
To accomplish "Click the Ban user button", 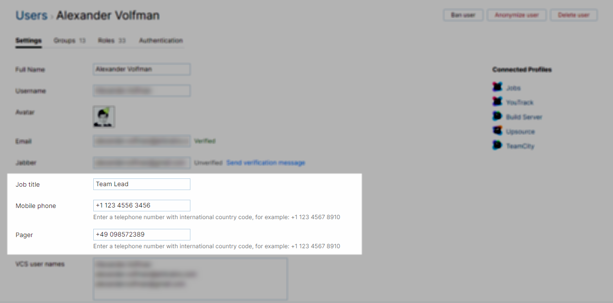I will [463, 15].
